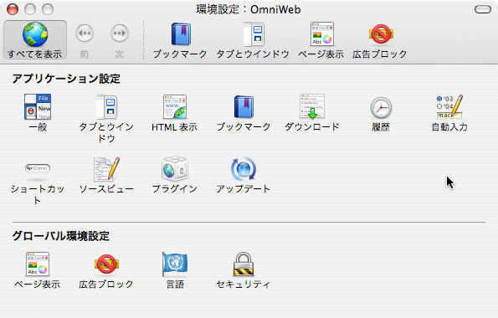Open ページ表示 from the toolbar
The image size is (498, 318).
point(321,40)
